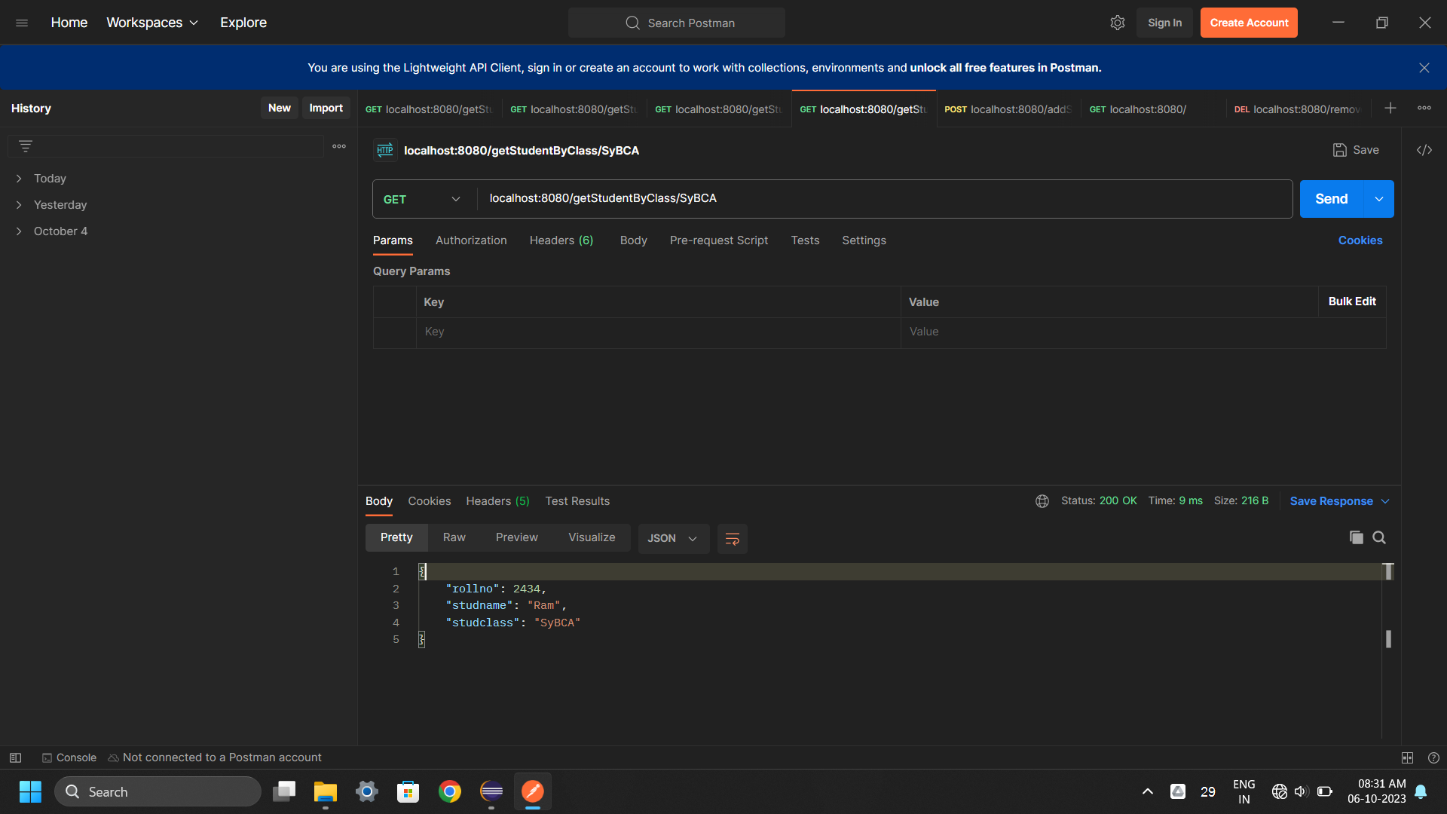Toggle the sidebar panel icon in status bar
The width and height of the screenshot is (1447, 814).
pos(15,757)
